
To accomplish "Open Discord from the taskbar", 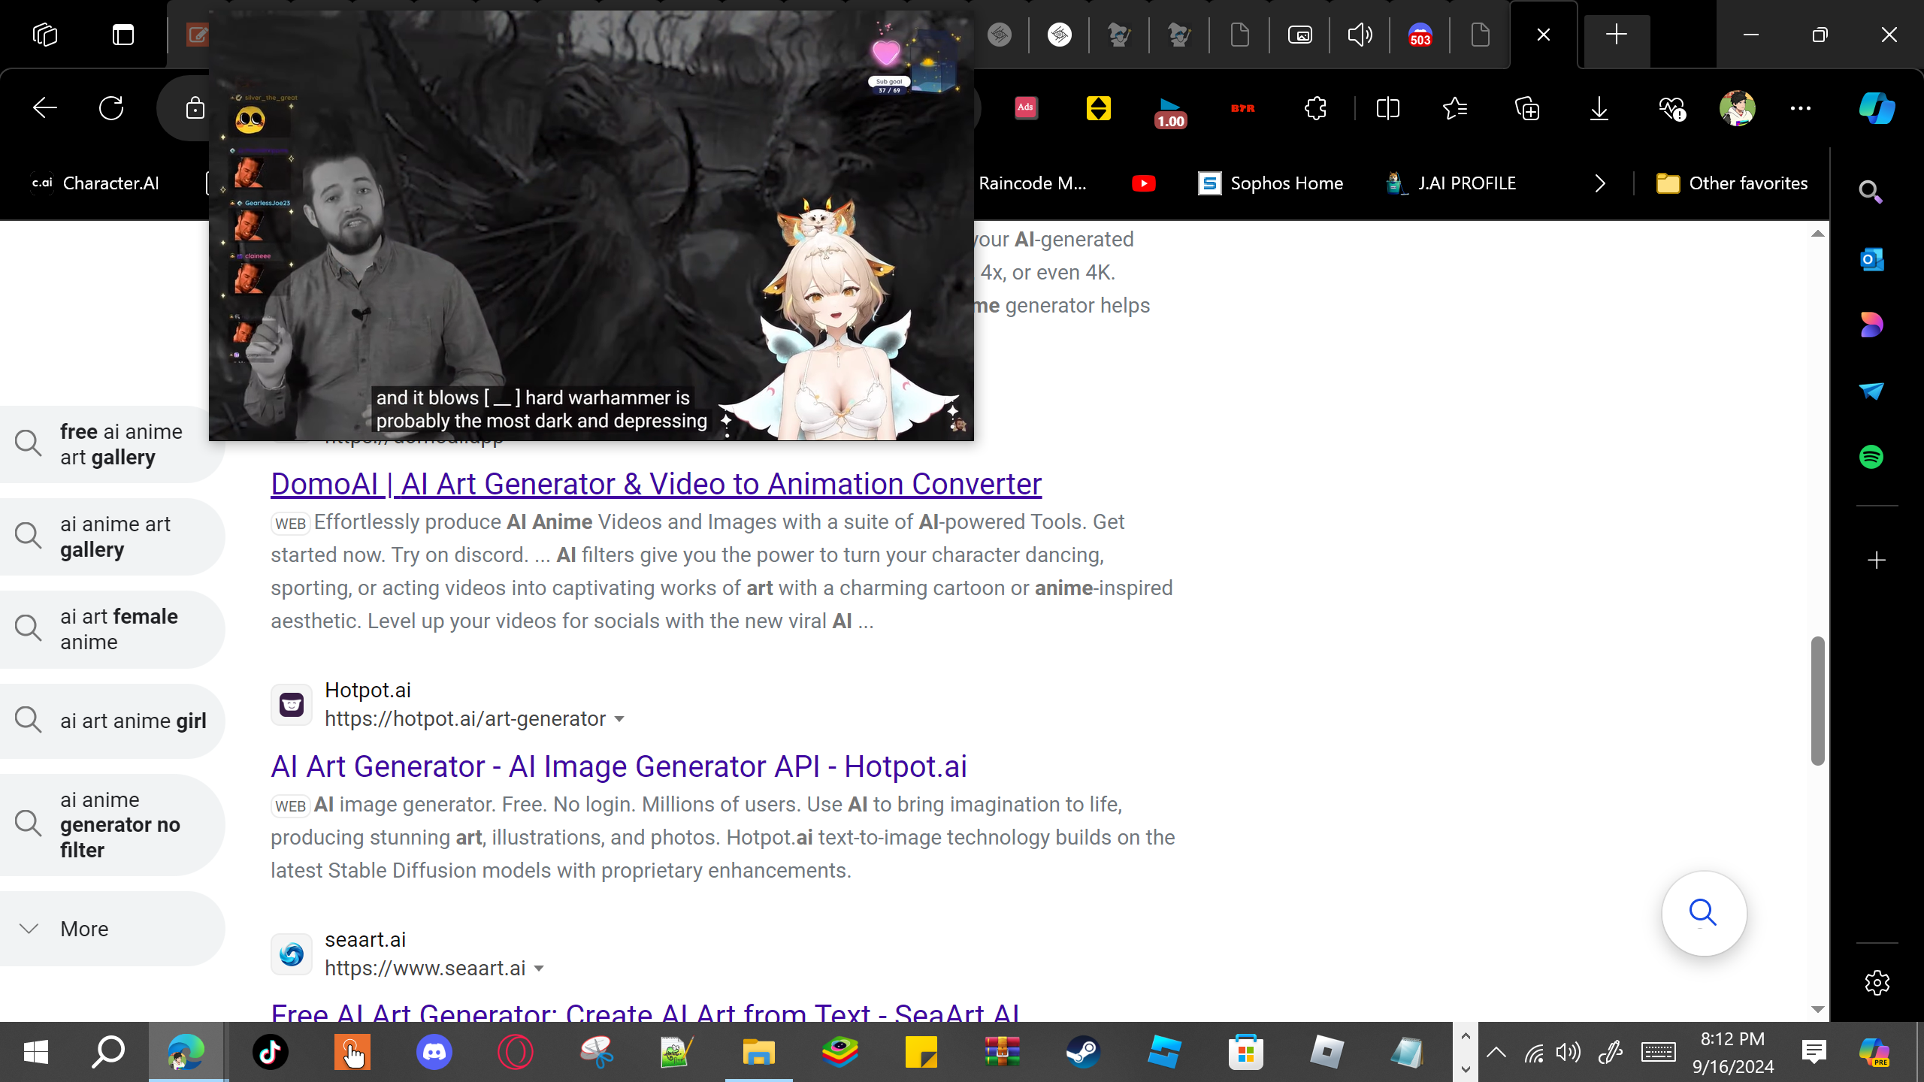I will tap(434, 1051).
